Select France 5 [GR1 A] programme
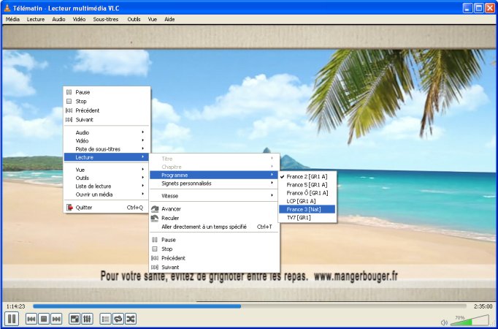 (307, 185)
